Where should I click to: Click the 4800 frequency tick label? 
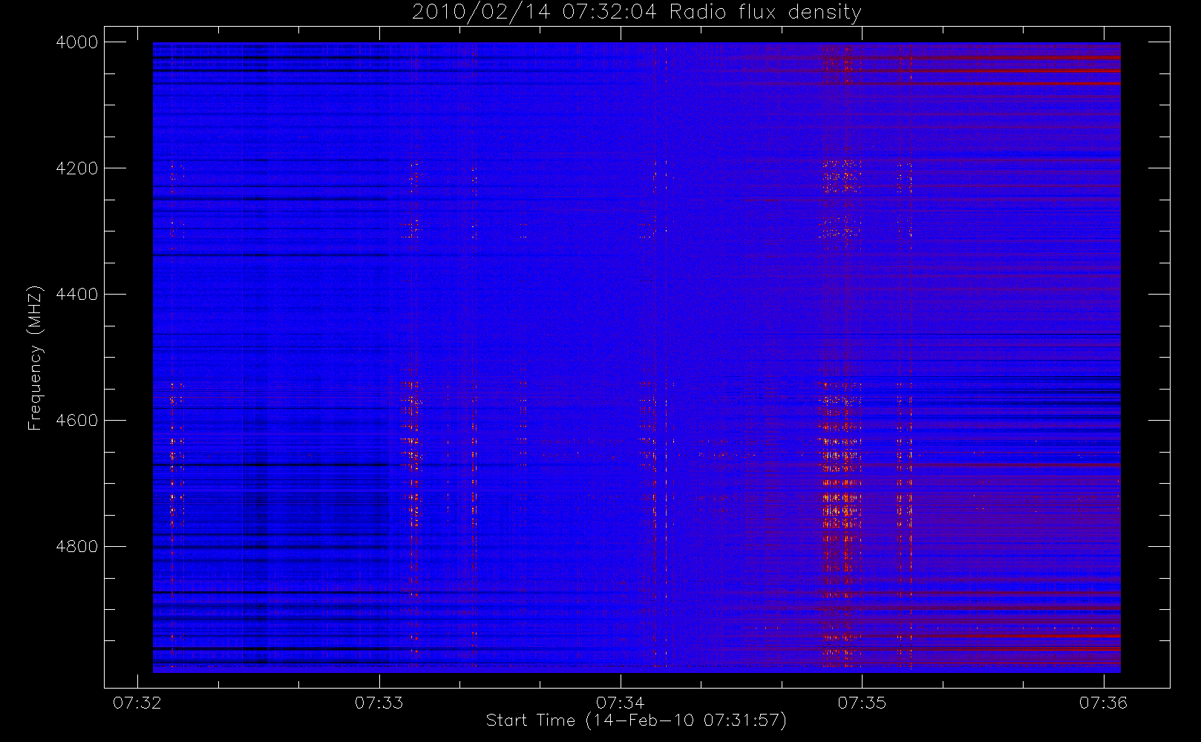click(77, 547)
